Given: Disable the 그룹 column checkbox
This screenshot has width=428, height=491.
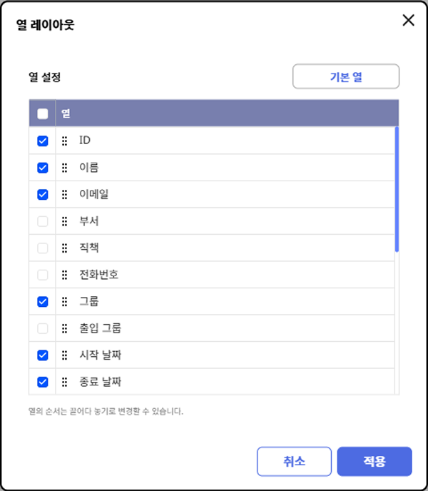Looking at the screenshot, I should point(42,301).
